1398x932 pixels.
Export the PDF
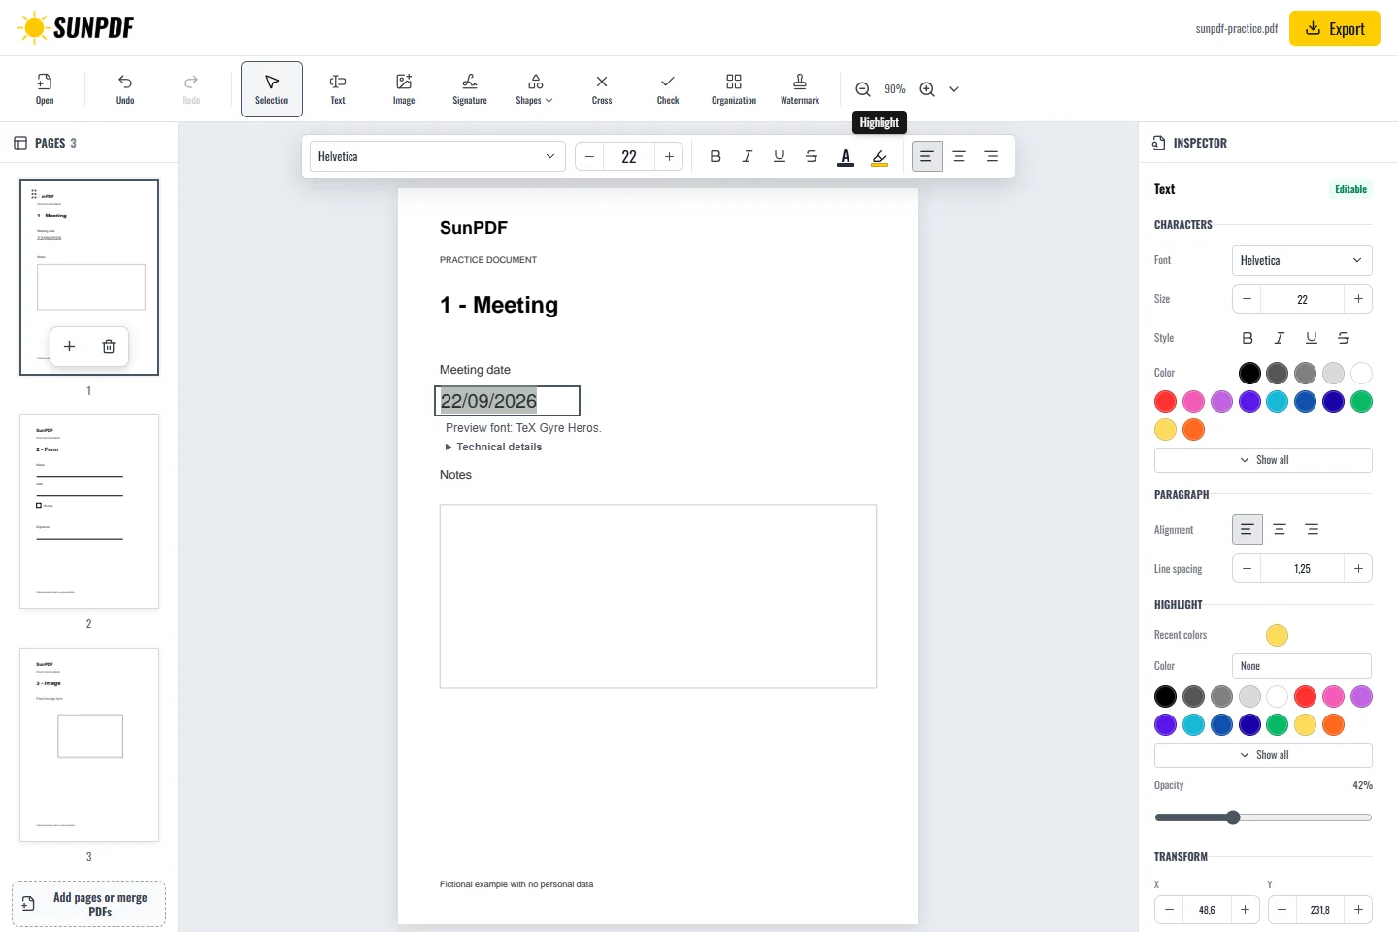(x=1335, y=28)
